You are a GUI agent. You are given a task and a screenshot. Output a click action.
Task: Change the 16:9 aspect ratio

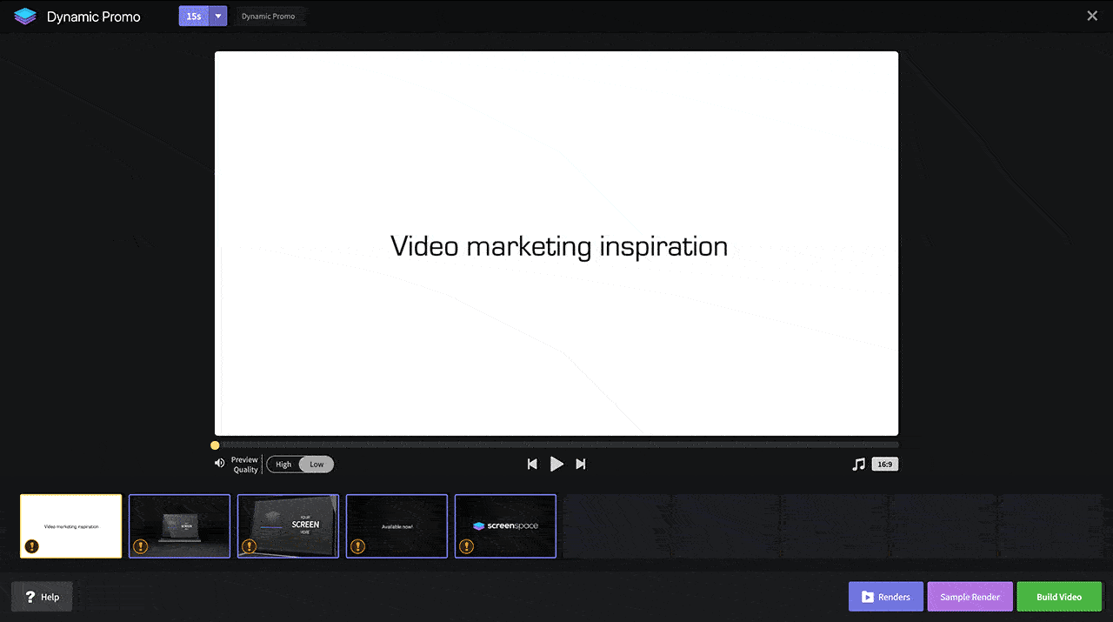tap(885, 465)
